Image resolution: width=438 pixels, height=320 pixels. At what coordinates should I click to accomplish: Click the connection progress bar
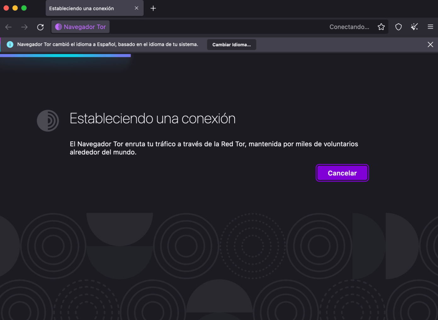(65, 56)
